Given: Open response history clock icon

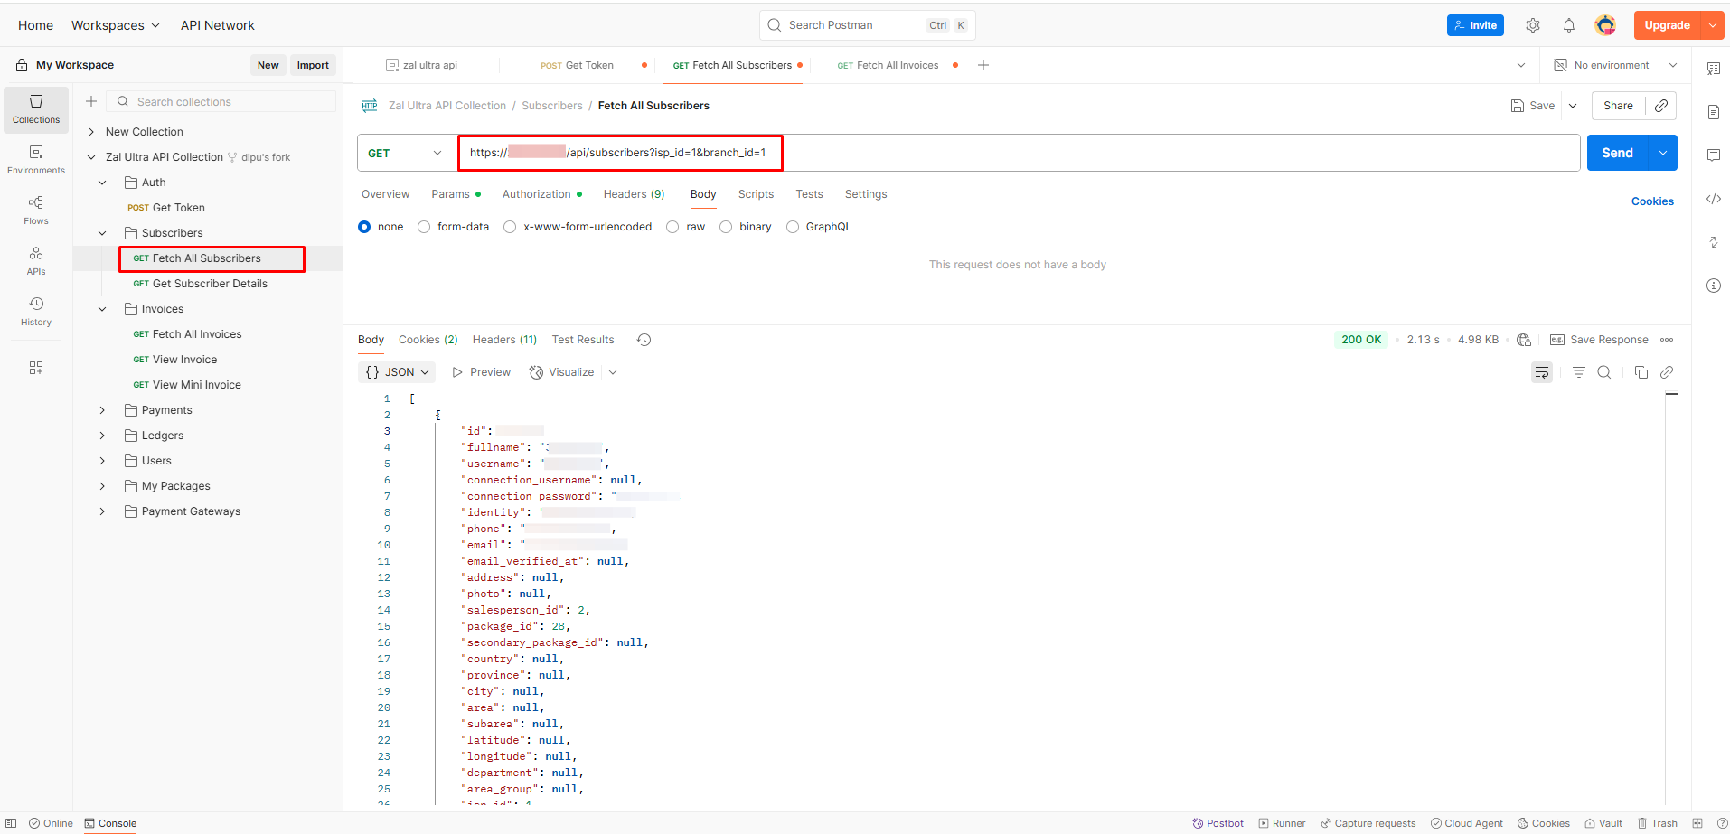Looking at the screenshot, I should (644, 340).
